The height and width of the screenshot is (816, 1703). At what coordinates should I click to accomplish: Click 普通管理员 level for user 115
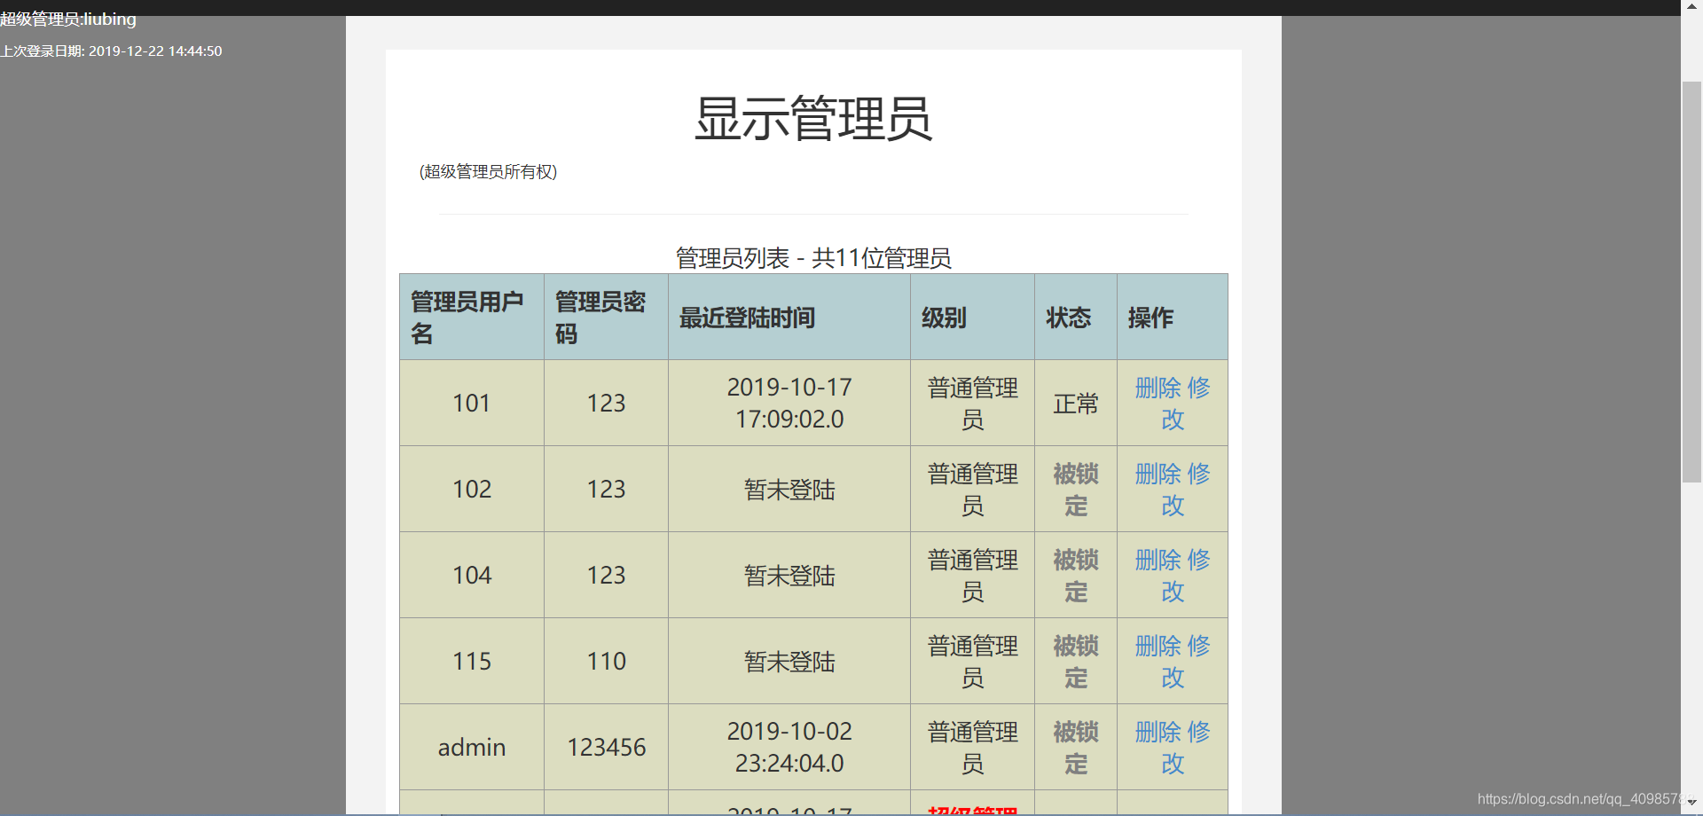pyautogui.click(x=973, y=662)
